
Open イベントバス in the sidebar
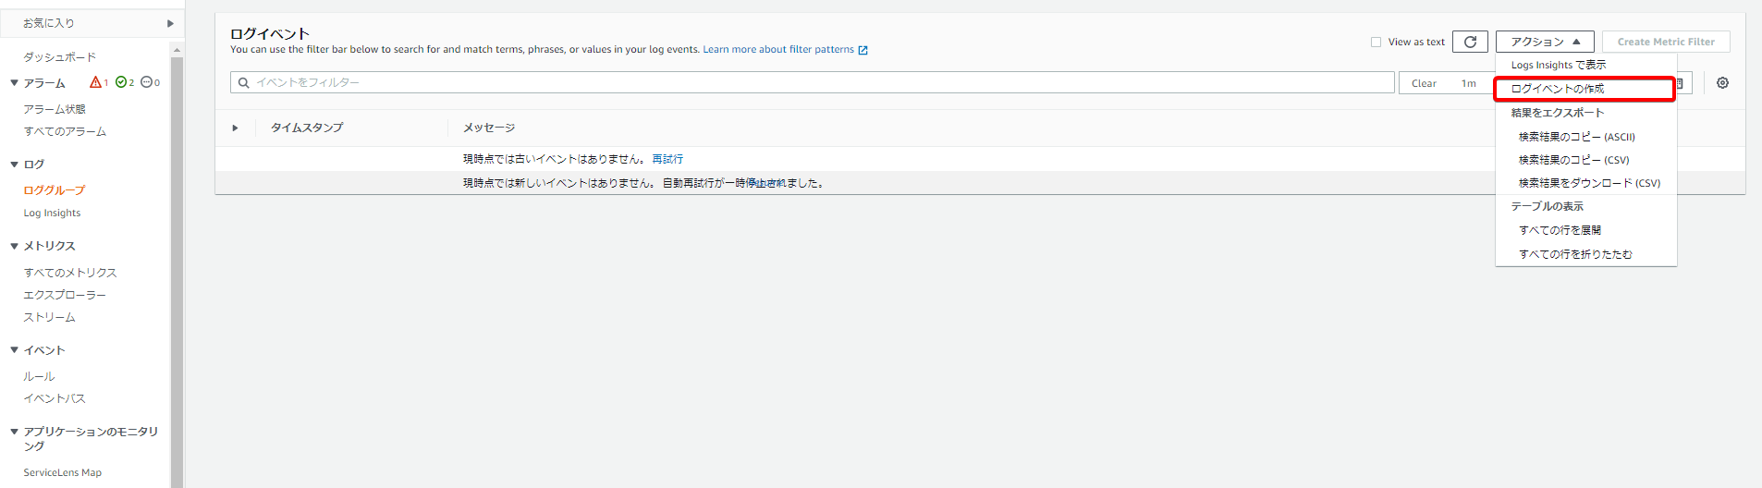click(55, 398)
